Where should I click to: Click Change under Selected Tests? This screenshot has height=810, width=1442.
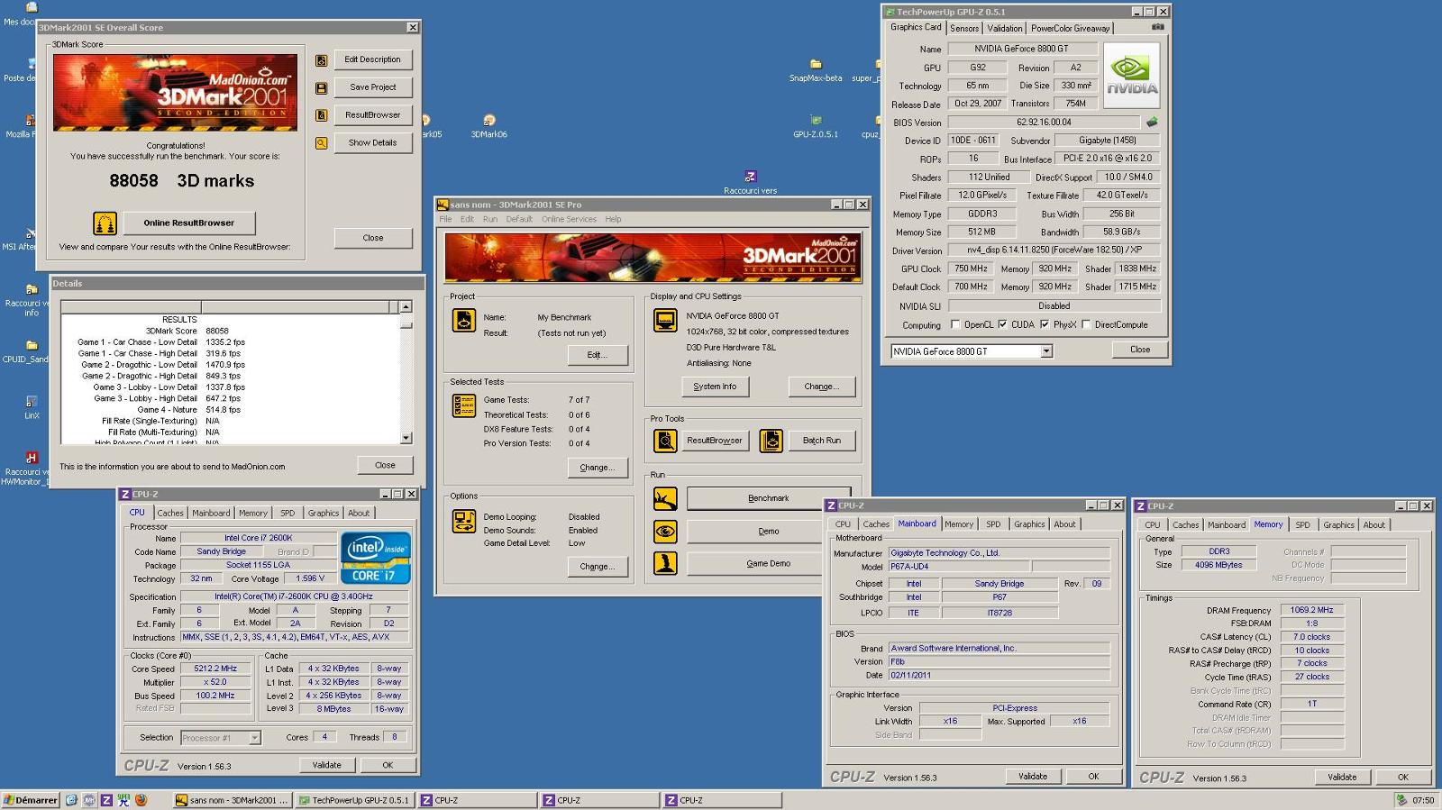597,468
